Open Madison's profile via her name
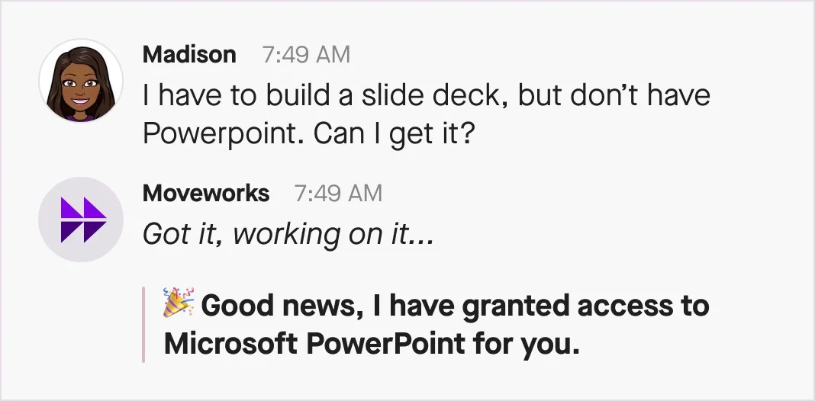The image size is (815, 401). 189,55
